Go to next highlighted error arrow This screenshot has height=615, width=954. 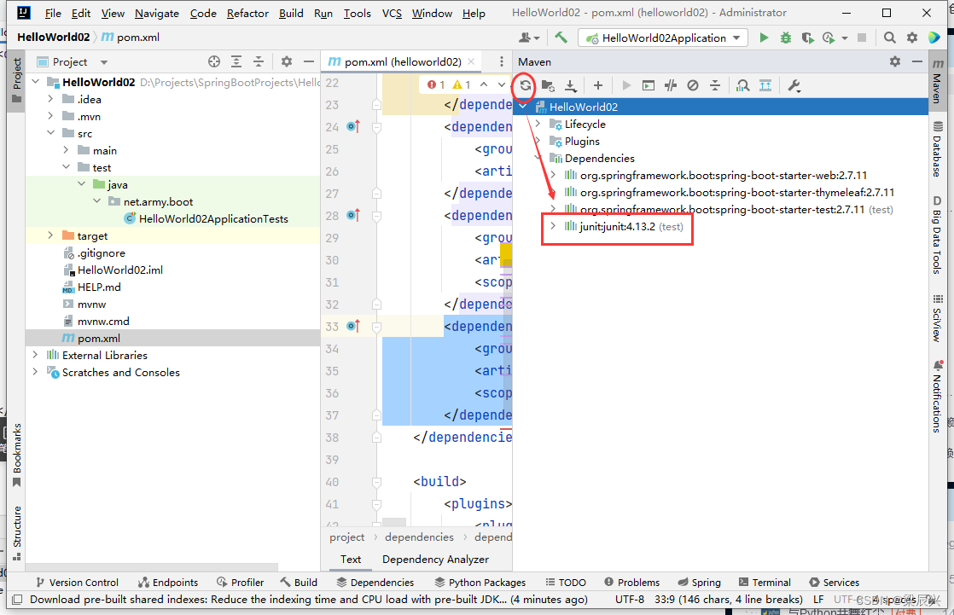(x=502, y=84)
